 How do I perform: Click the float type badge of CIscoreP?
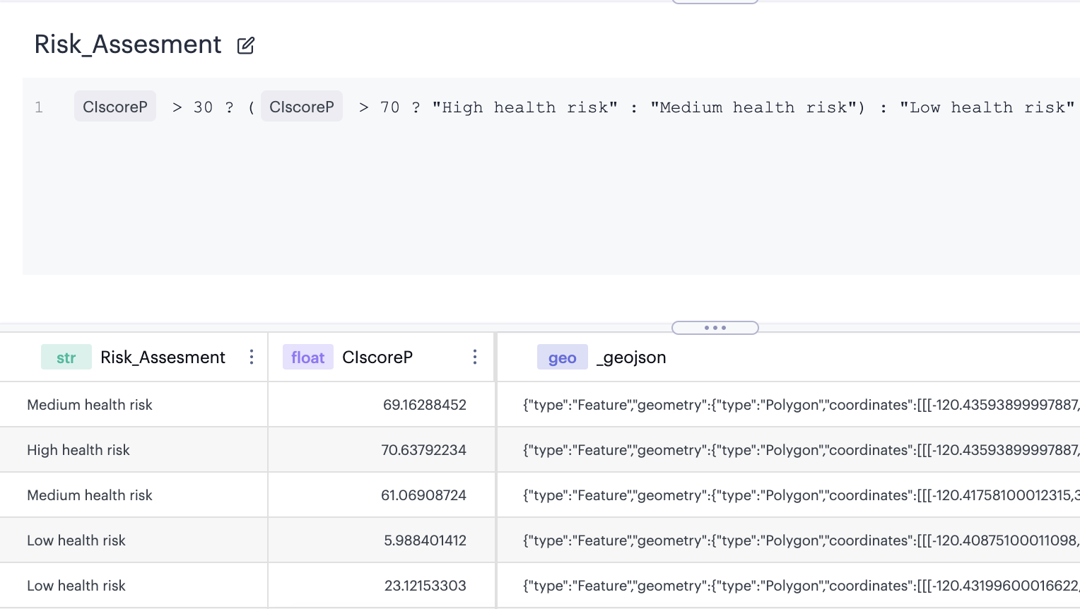click(308, 357)
